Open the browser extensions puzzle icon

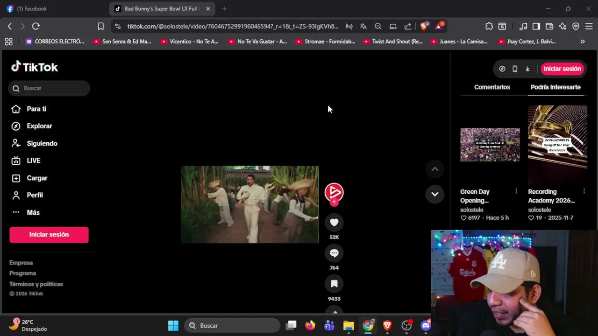pos(489,27)
